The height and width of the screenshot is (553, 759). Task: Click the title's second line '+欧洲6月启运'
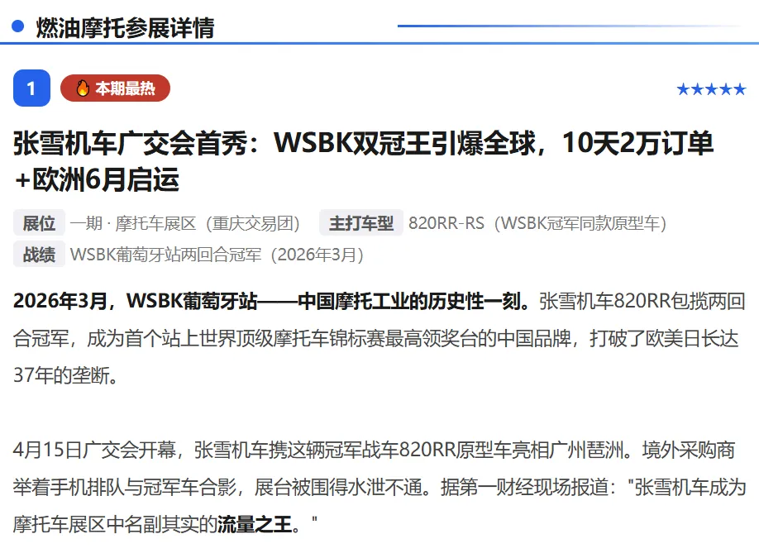point(97,179)
